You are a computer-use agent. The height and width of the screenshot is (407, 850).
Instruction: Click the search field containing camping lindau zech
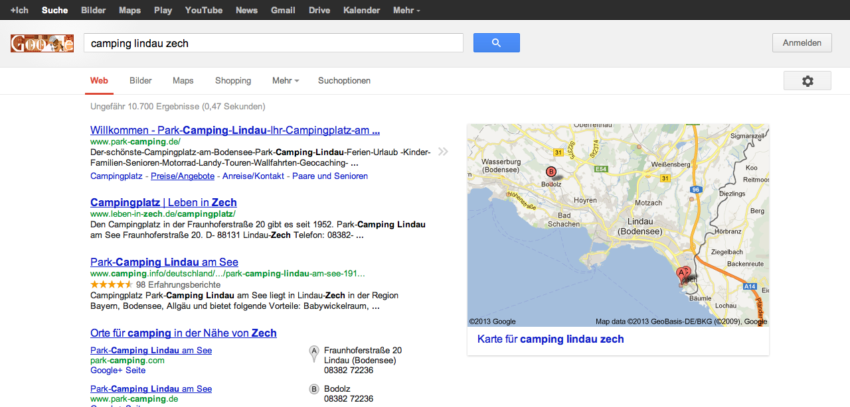tap(273, 43)
